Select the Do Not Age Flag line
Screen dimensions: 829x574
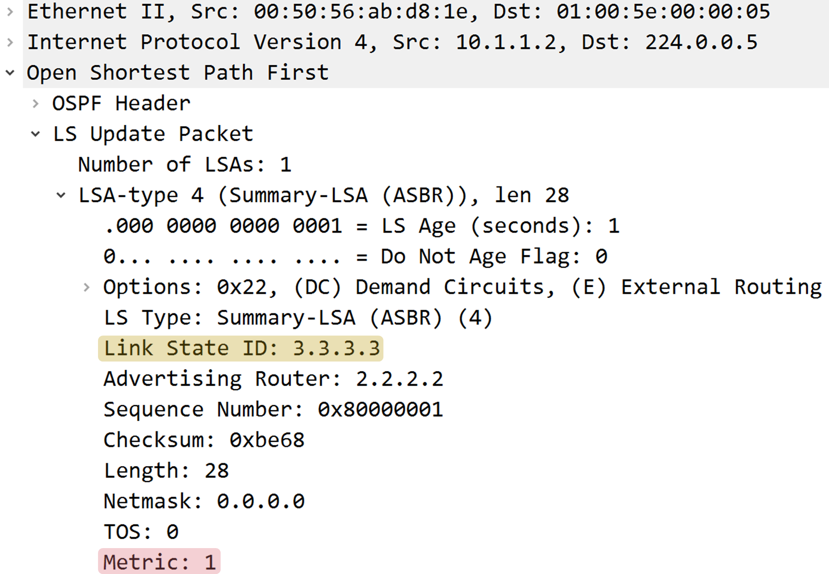pos(355,257)
